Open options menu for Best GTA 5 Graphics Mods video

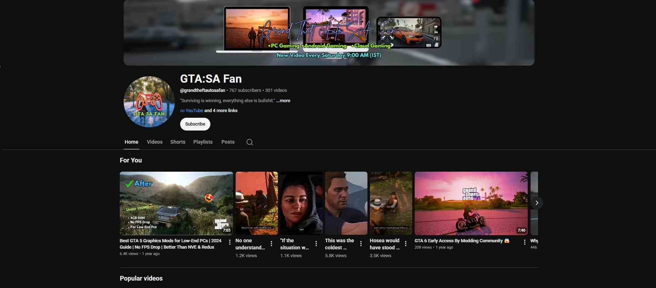point(230,242)
